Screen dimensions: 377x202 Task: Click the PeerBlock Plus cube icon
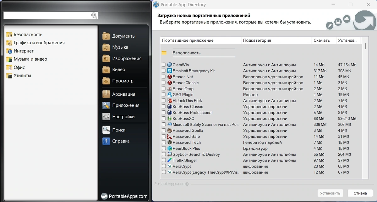[x=170, y=148]
